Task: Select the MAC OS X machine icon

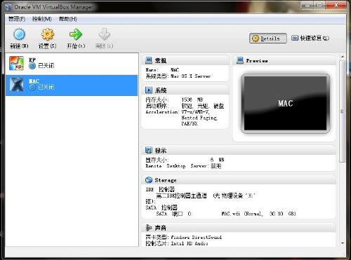Action: [x=16, y=85]
